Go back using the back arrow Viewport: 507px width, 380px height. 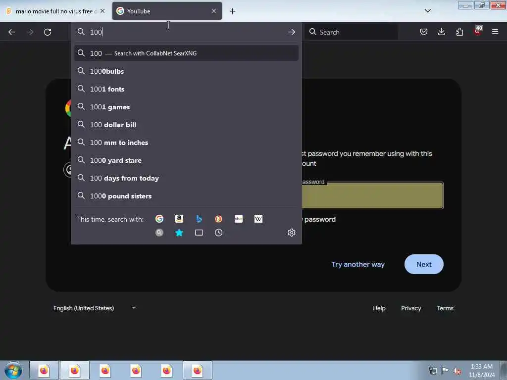tap(12, 32)
